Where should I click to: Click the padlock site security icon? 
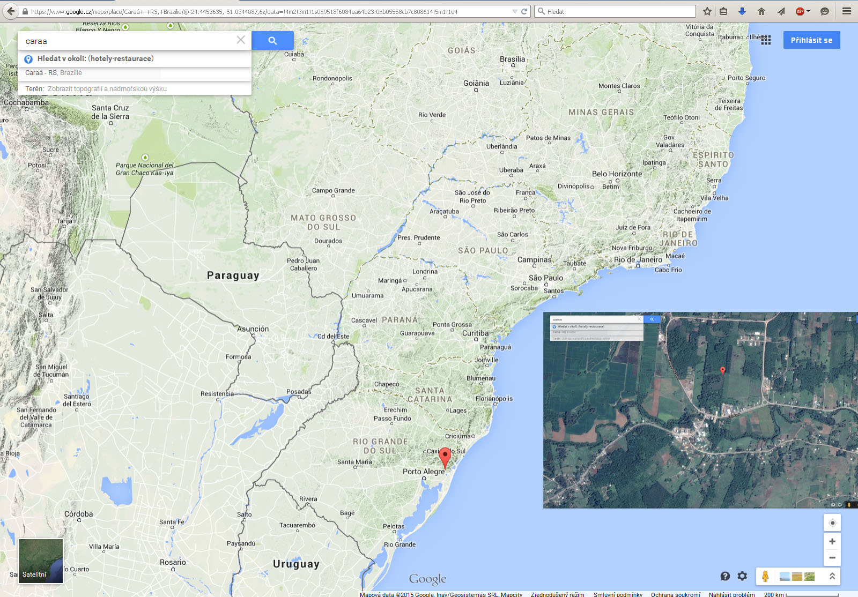(x=25, y=11)
